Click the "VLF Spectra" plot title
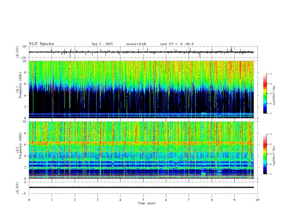Image resolution: width=290 pixels, height=224 pixels. click(41, 44)
